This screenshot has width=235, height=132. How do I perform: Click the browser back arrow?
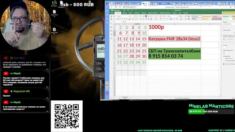tap(111, 7)
